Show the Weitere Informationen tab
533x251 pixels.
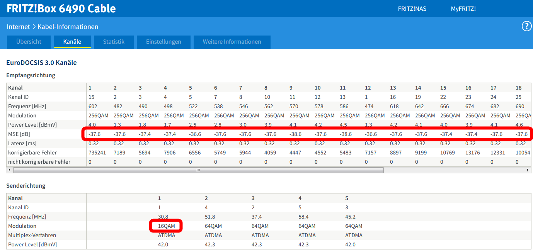(232, 42)
